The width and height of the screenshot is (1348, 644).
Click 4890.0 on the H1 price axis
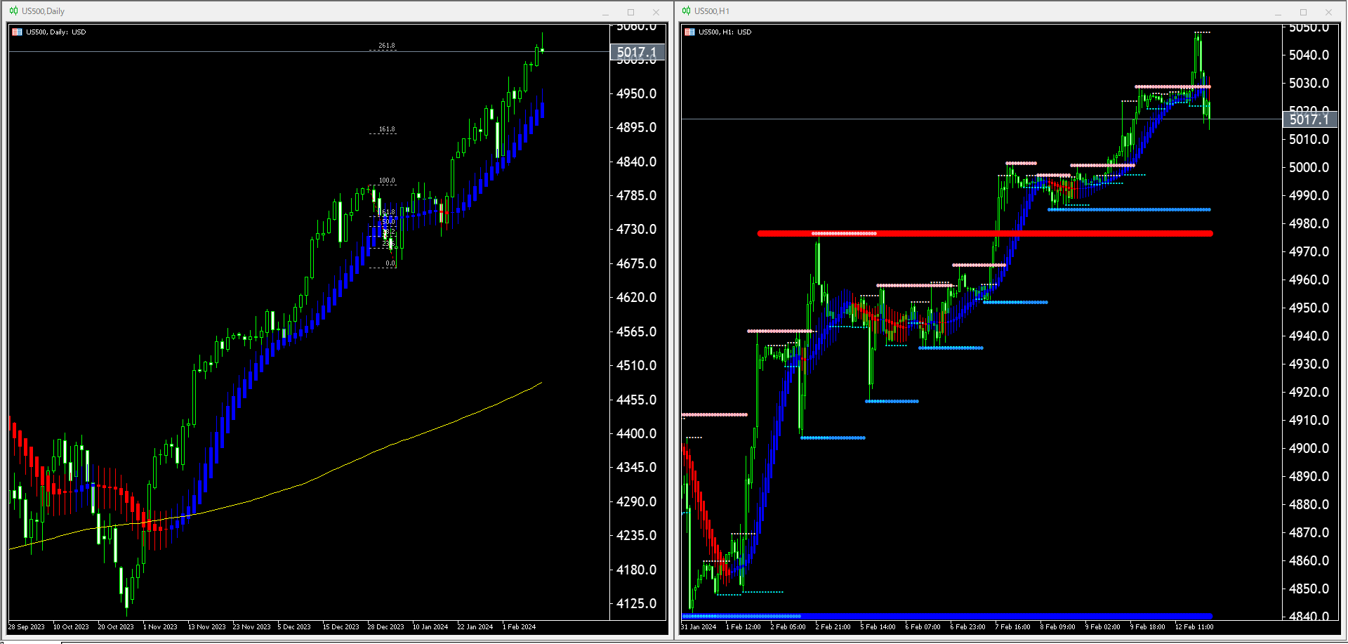1309,476
